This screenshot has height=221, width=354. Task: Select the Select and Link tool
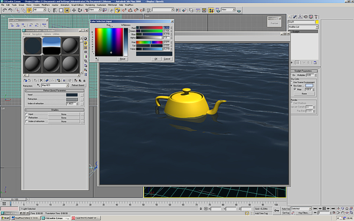pos(17,10)
